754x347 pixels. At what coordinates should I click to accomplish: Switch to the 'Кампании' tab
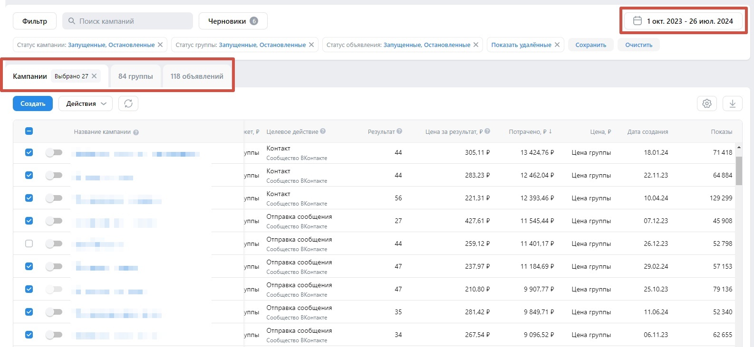pos(30,76)
